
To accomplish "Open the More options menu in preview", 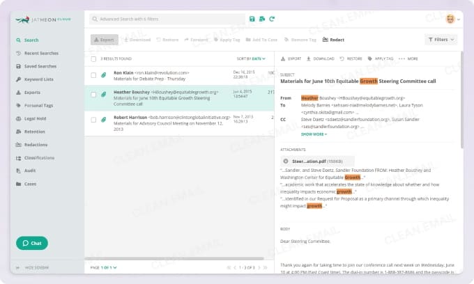I will 408,58.
